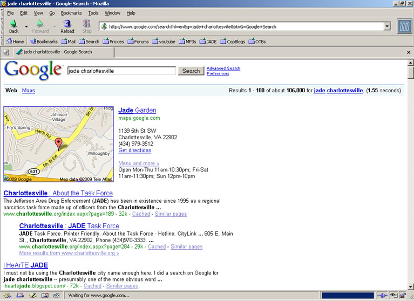Open Address Book from status bar
This screenshot has height=301, width=414.
click(45, 296)
